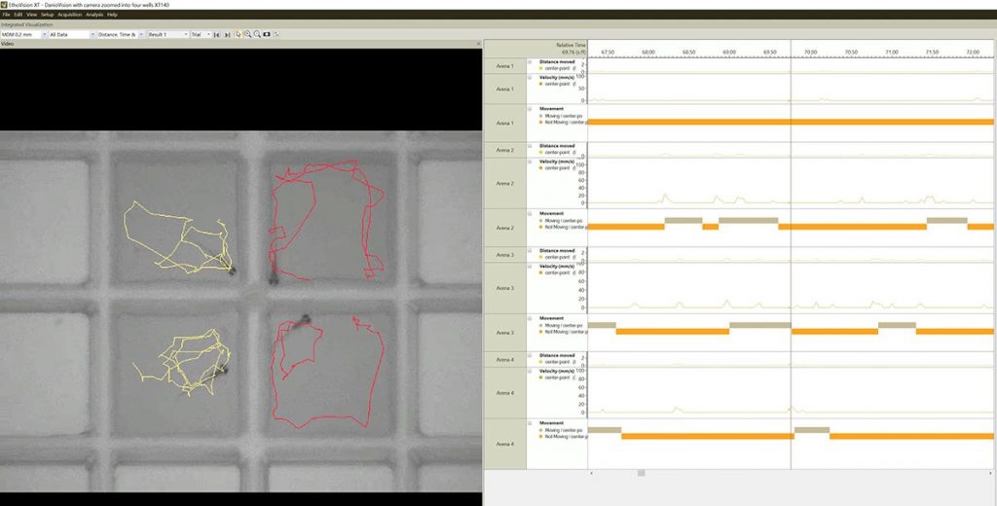The height and width of the screenshot is (506, 997).
Task: Click the zoom out magnifier icon
Action: pos(257,34)
